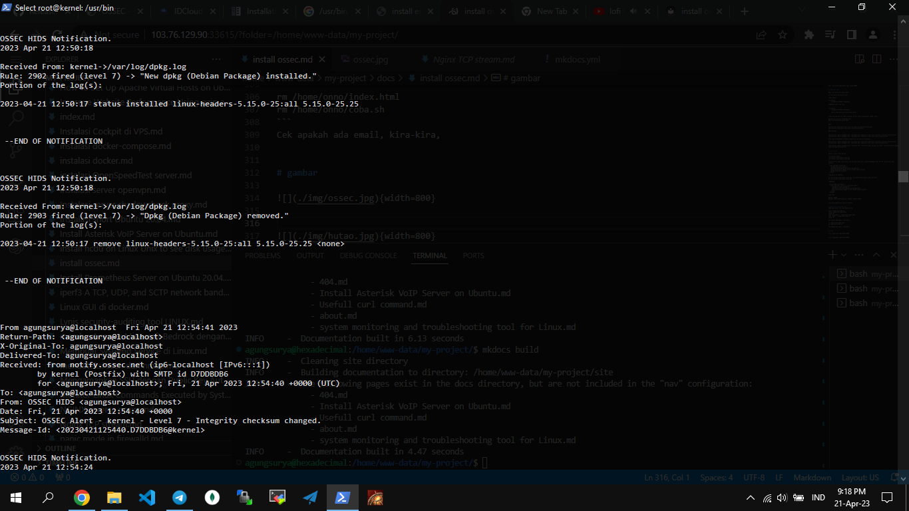Click the UTF-8 encoding in the status bar
This screenshot has width=909, height=511.
[x=754, y=478]
